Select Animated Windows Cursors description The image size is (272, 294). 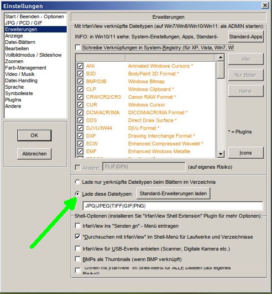[161, 66]
